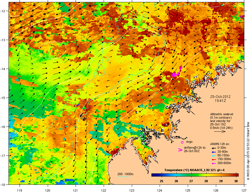Click the magenta drifter cluster near 124.5E
This screenshot has width=250, height=193.
(x=175, y=74)
